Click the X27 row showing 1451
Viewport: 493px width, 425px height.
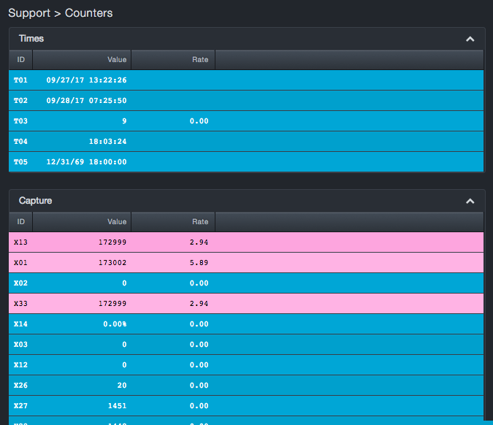[x=246, y=406]
